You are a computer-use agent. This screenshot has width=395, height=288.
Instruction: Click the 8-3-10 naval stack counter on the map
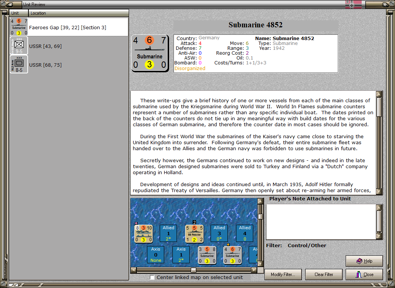click(143, 233)
